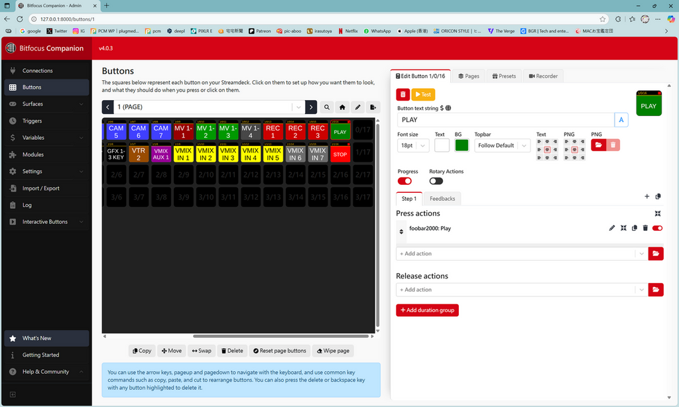
Task: Go to home position with house icon
Action: 342,107
